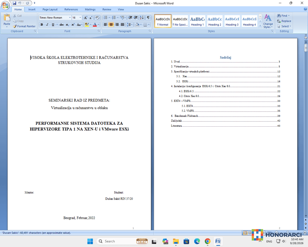Open File Explorer from the taskbar
This screenshot has width=308, height=247.
tap(176, 241)
